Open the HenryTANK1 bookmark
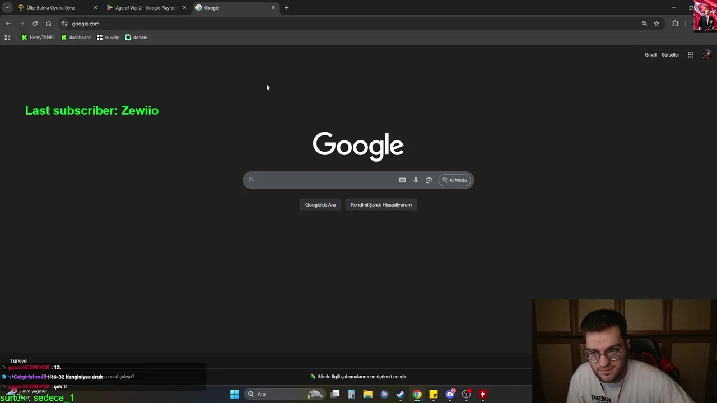Screen dimensions: 717x403 [38, 38]
